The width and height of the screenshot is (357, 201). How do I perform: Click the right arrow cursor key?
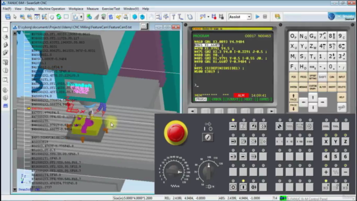click(x=322, y=102)
